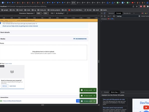Open device toolbar three-dot more options
Viewport: 149px width, 112px height.
(98, 13)
